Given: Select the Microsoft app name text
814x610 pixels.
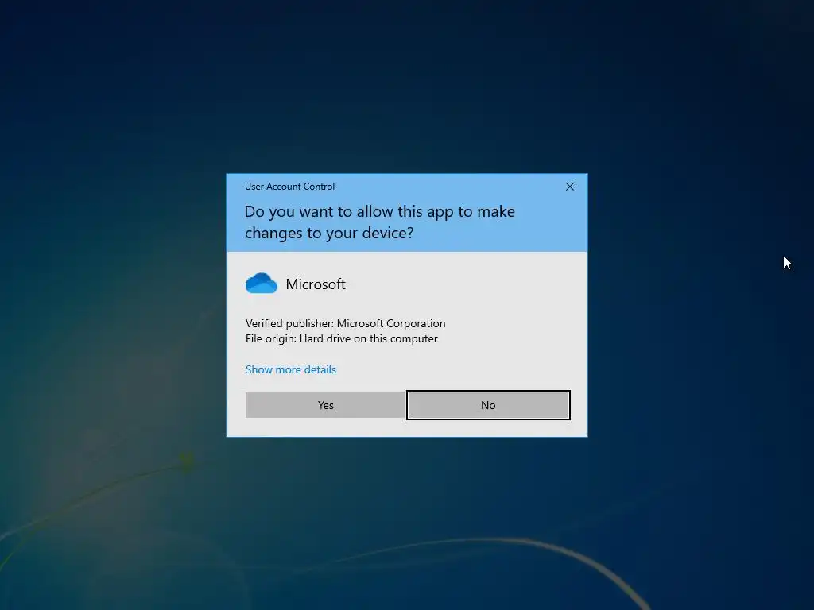Looking at the screenshot, I should click(x=316, y=284).
